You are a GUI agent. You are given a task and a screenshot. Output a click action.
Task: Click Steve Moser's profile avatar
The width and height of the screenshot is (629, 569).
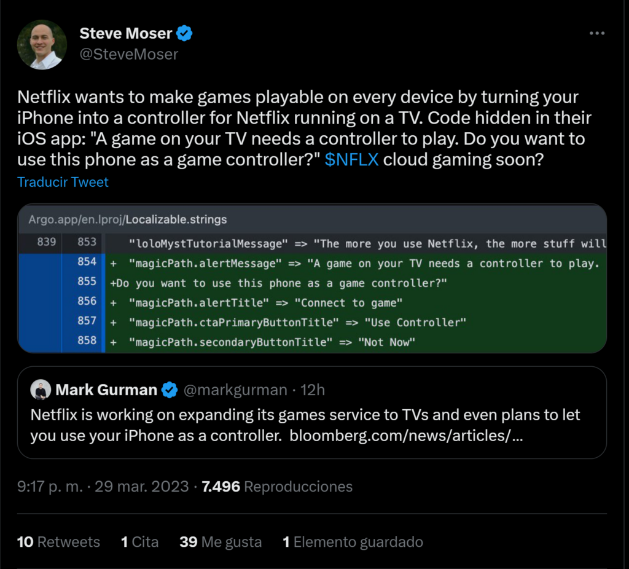pos(42,44)
